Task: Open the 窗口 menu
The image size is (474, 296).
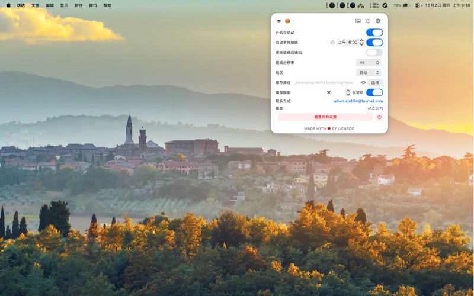Action: [93, 5]
